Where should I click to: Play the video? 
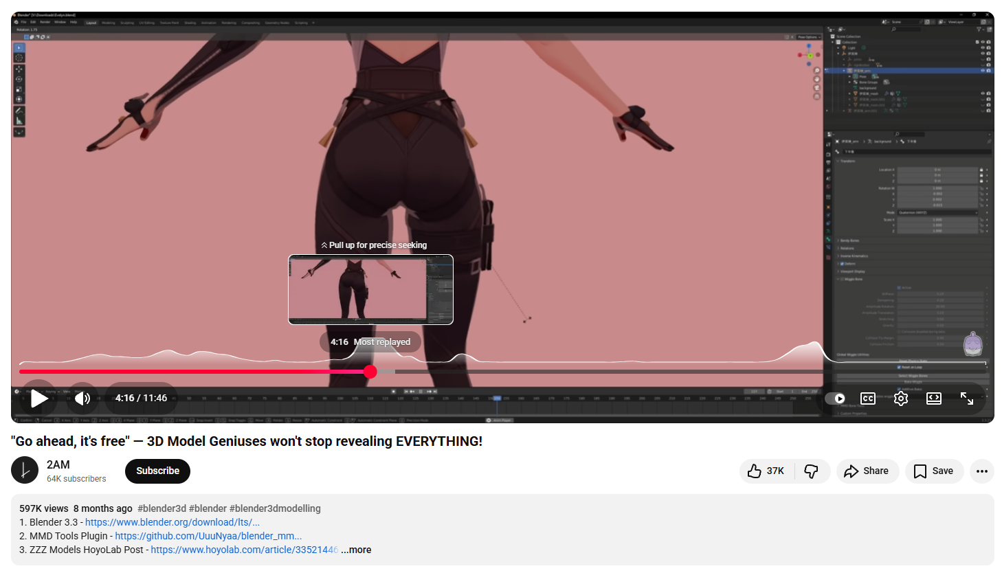(x=39, y=398)
